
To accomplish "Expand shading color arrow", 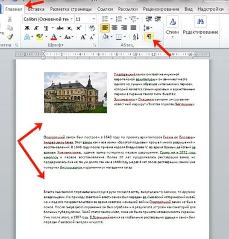I will tap(111, 37).
